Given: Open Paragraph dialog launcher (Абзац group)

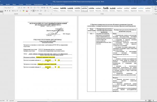Looking at the screenshot, I should click(x=51, y=14).
